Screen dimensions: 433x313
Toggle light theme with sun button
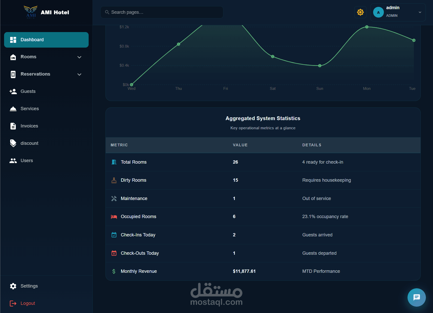point(360,12)
